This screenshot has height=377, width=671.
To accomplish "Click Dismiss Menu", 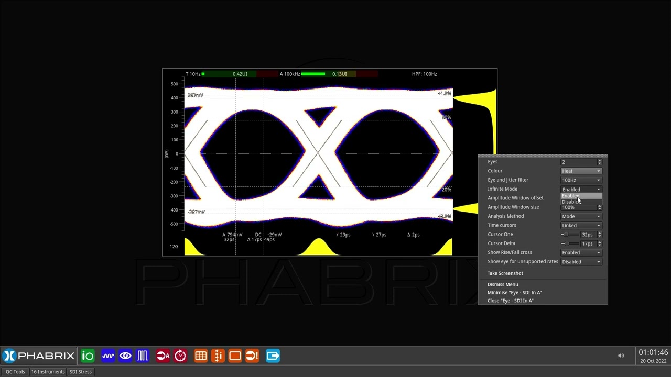I will [503, 285].
